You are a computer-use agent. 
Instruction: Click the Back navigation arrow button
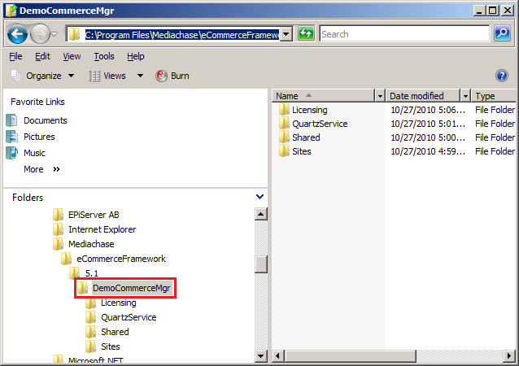[18, 34]
